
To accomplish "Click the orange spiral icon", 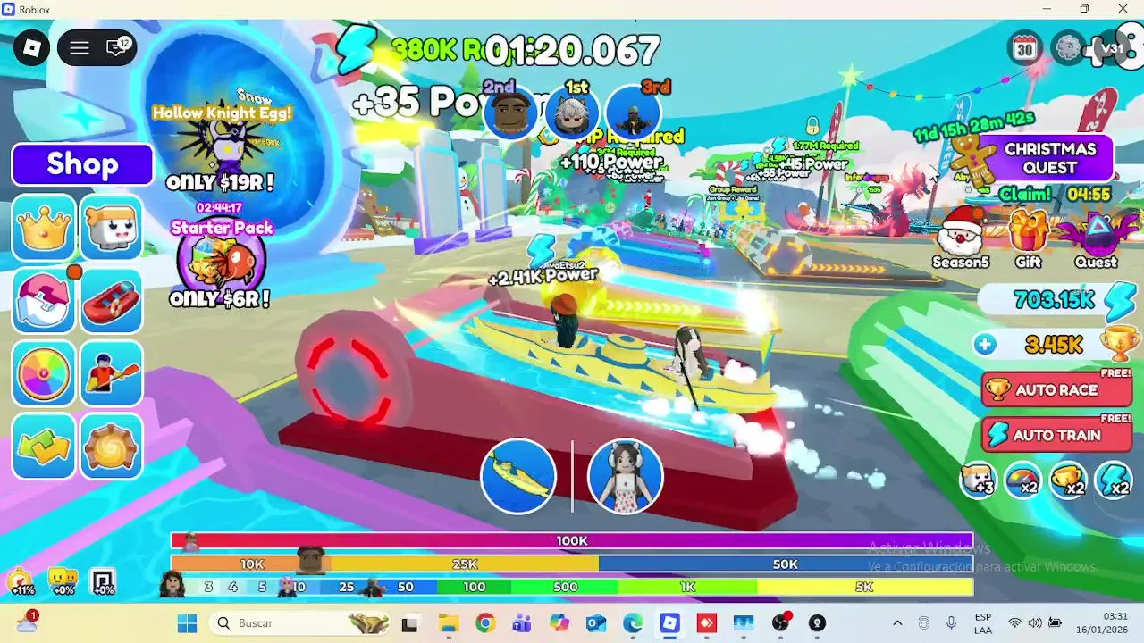I will [112, 446].
